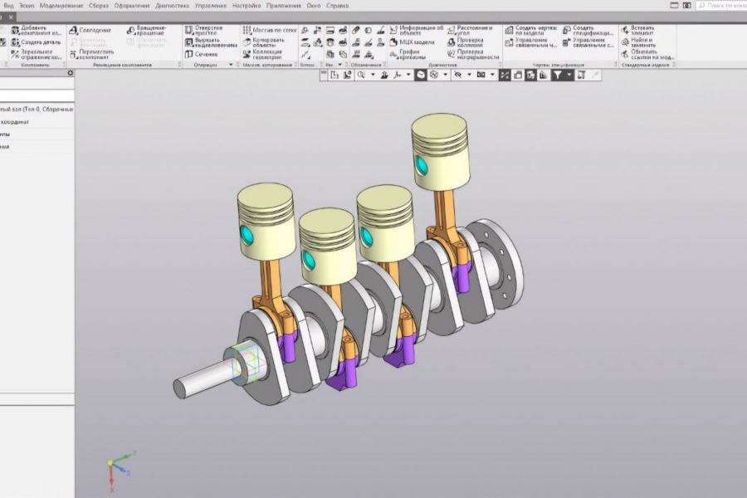Select the Переместить компонент tool
This screenshot has width=747, height=498.
[x=92, y=54]
